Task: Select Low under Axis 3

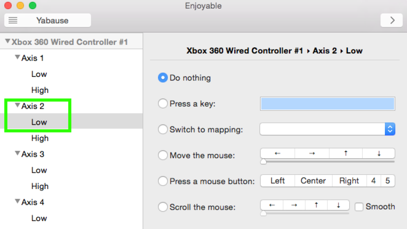Action: pyautogui.click(x=39, y=170)
